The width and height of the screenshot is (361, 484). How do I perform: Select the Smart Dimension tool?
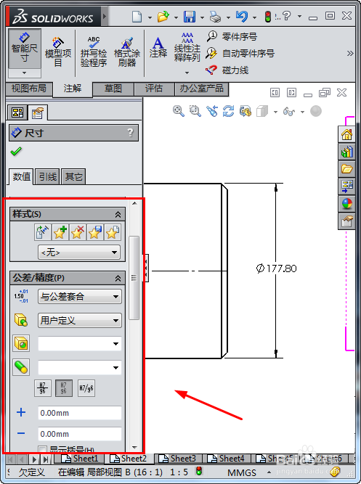click(x=25, y=49)
